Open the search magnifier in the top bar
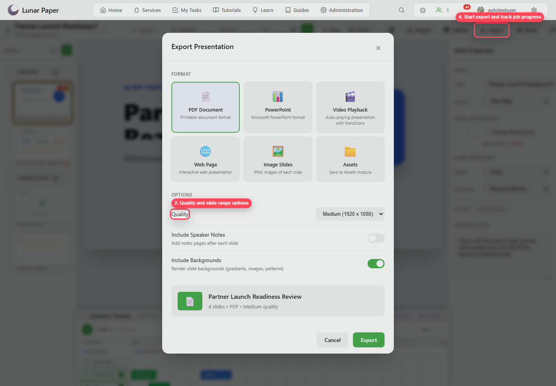This screenshot has height=386, width=556. pos(402,10)
